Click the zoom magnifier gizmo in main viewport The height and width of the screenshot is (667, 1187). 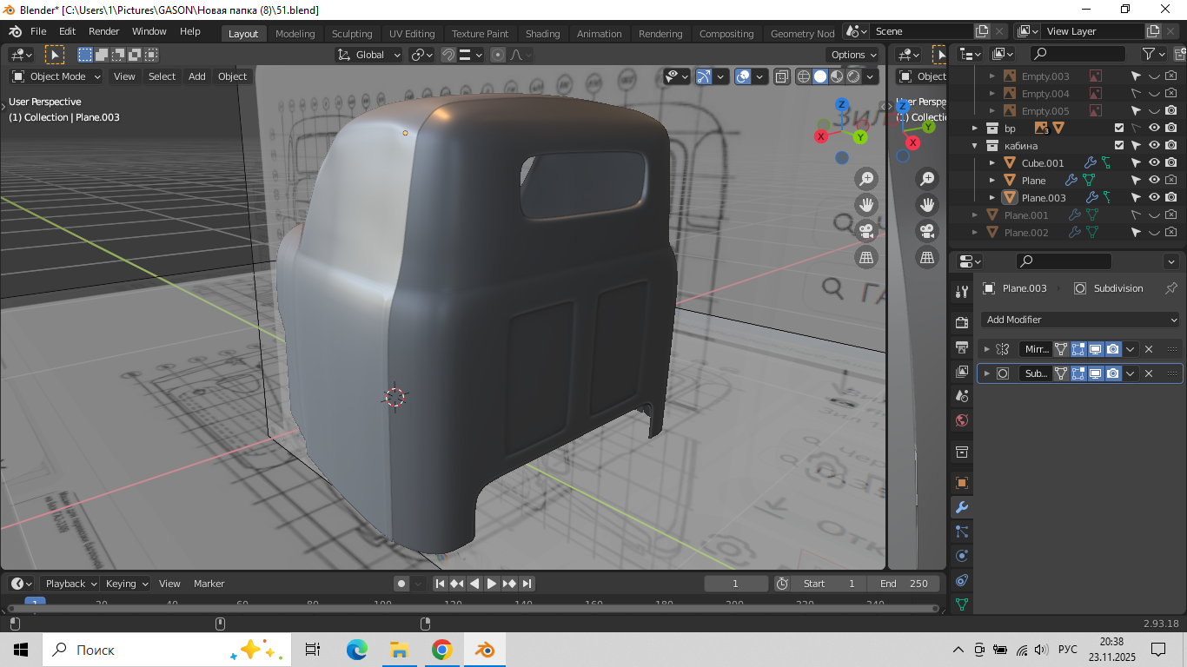(866, 179)
